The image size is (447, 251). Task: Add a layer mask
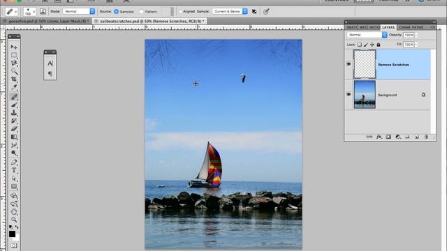coord(388,137)
